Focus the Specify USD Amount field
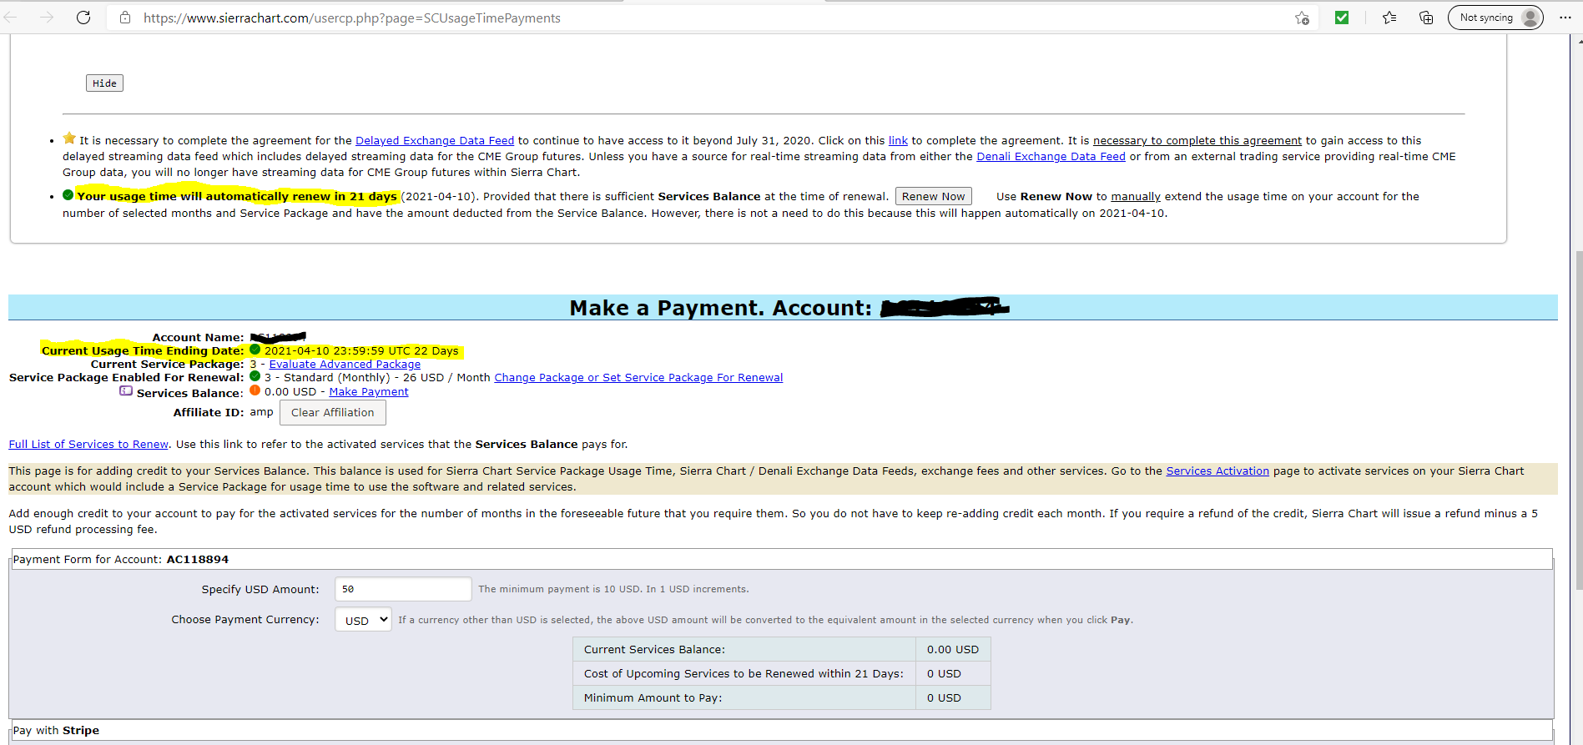 [403, 589]
